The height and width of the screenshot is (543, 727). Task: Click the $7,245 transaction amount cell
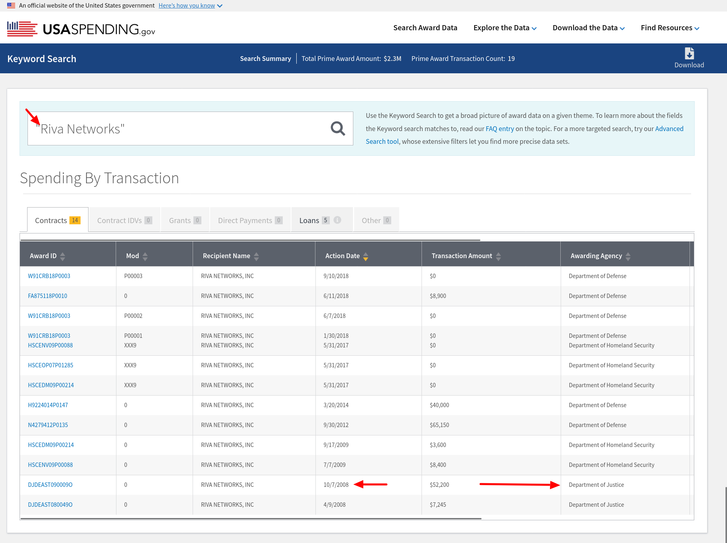coord(438,505)
